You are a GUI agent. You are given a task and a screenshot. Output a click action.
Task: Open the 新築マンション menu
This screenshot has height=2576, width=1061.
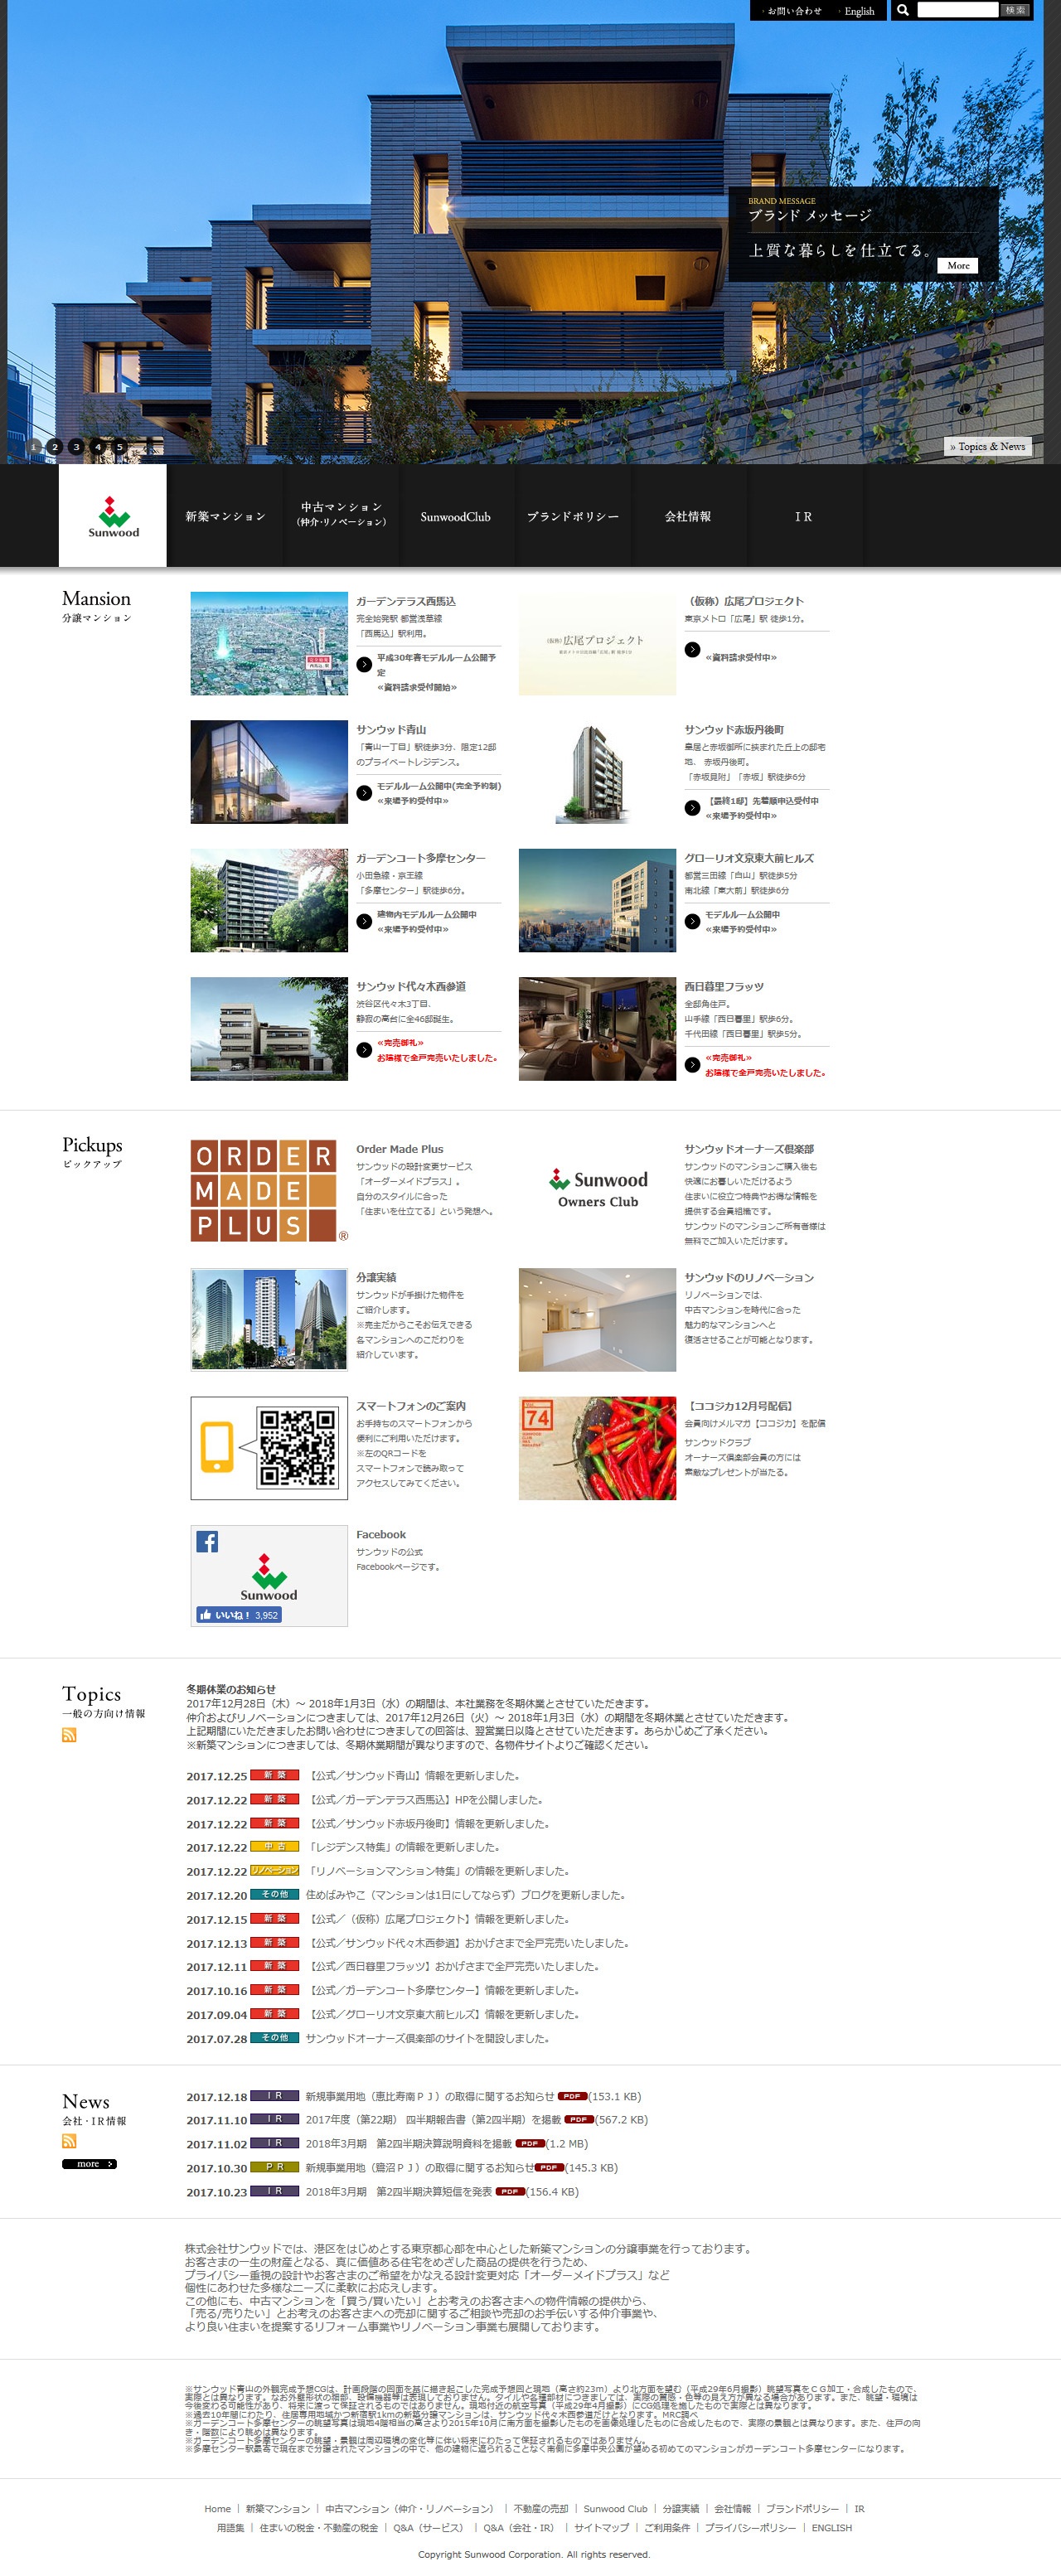point(225,516)
